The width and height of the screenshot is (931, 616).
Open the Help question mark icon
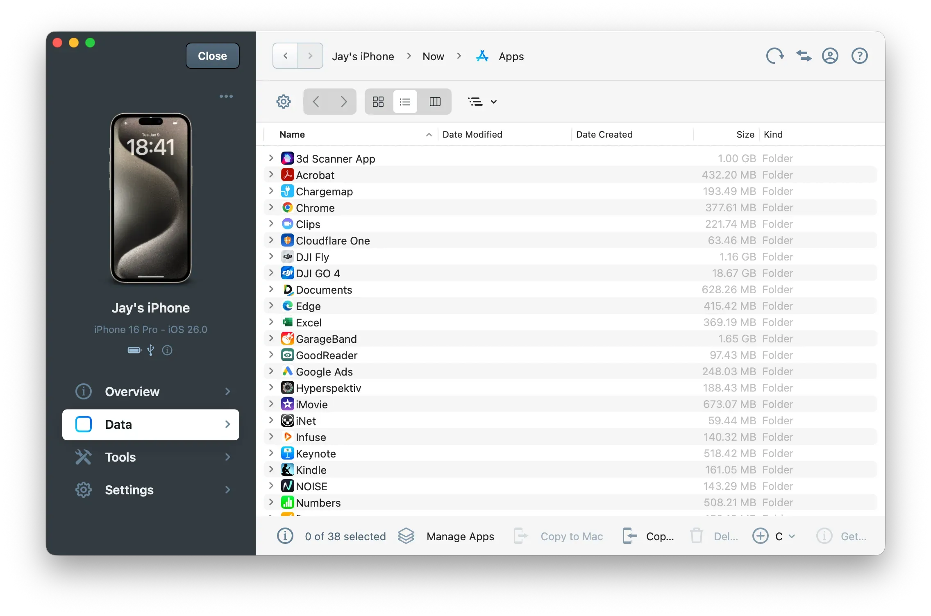tap(859, 56)
